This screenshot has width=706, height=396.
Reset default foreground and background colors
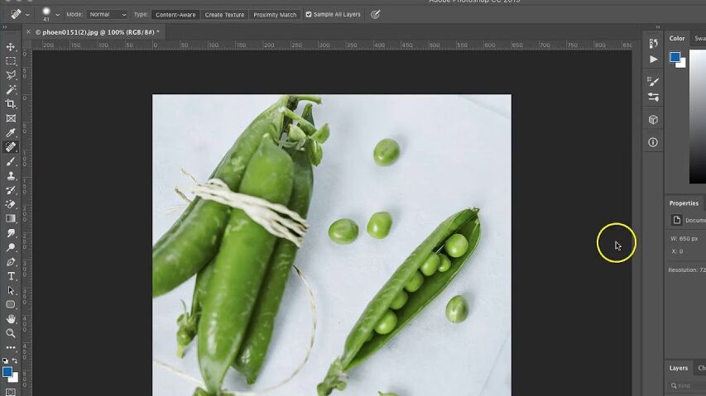[x=5, y=360]
